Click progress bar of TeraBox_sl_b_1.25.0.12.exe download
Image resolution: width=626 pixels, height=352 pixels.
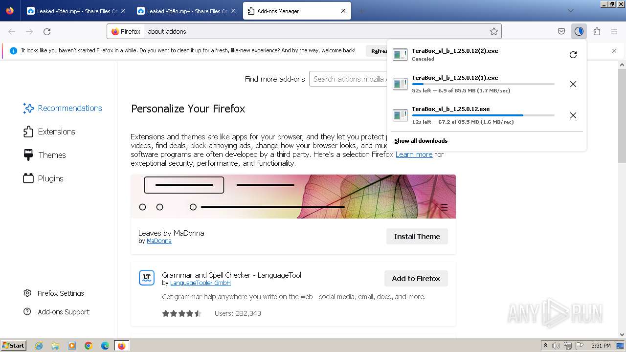(x=483, y=115)
